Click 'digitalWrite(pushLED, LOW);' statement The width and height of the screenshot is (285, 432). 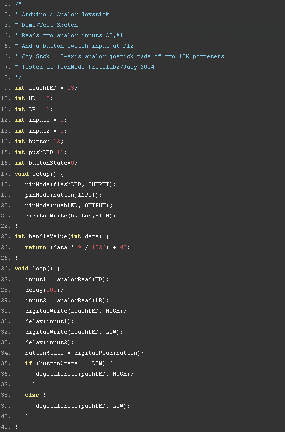83,406
